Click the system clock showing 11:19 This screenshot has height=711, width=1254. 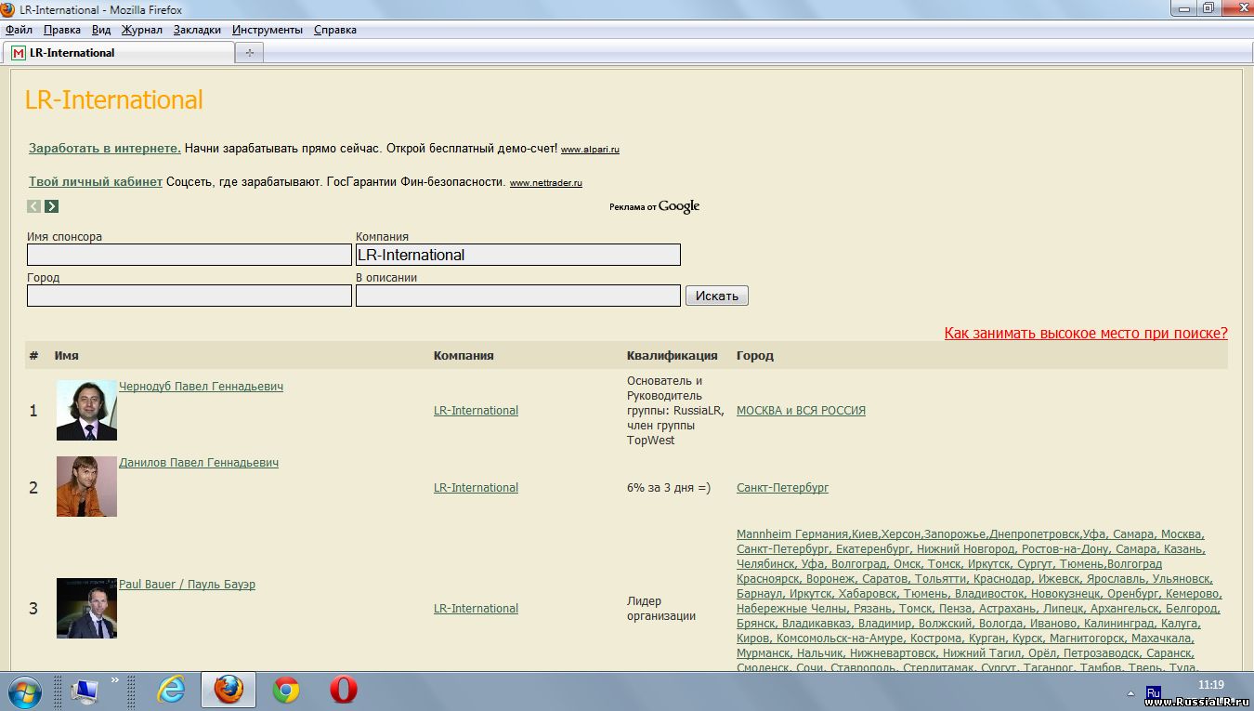1211,684
